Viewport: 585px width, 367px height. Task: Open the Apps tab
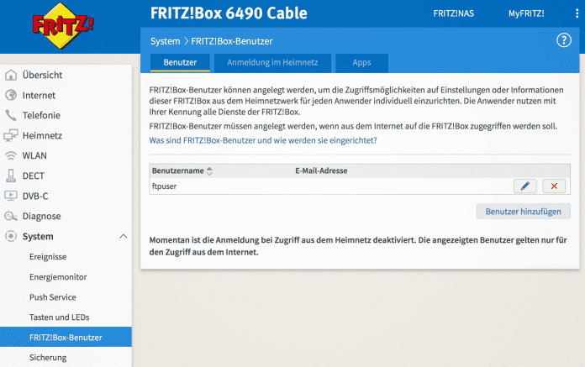click(361, 63)
